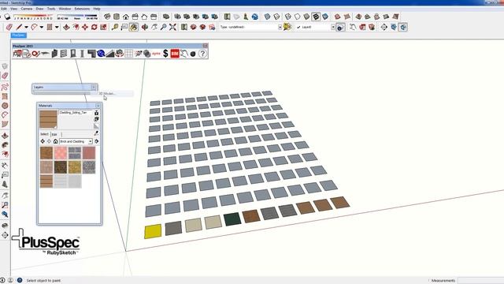
Task: Expand the Arc tool dropdown arrow
Action: click(x=42, y=28)
